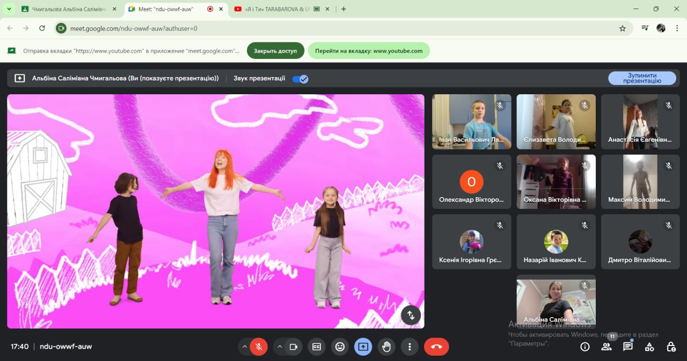Click Перейти на вкладку: www.youtube.com
This screenshot has height=361, width=687.
point(369,51)
